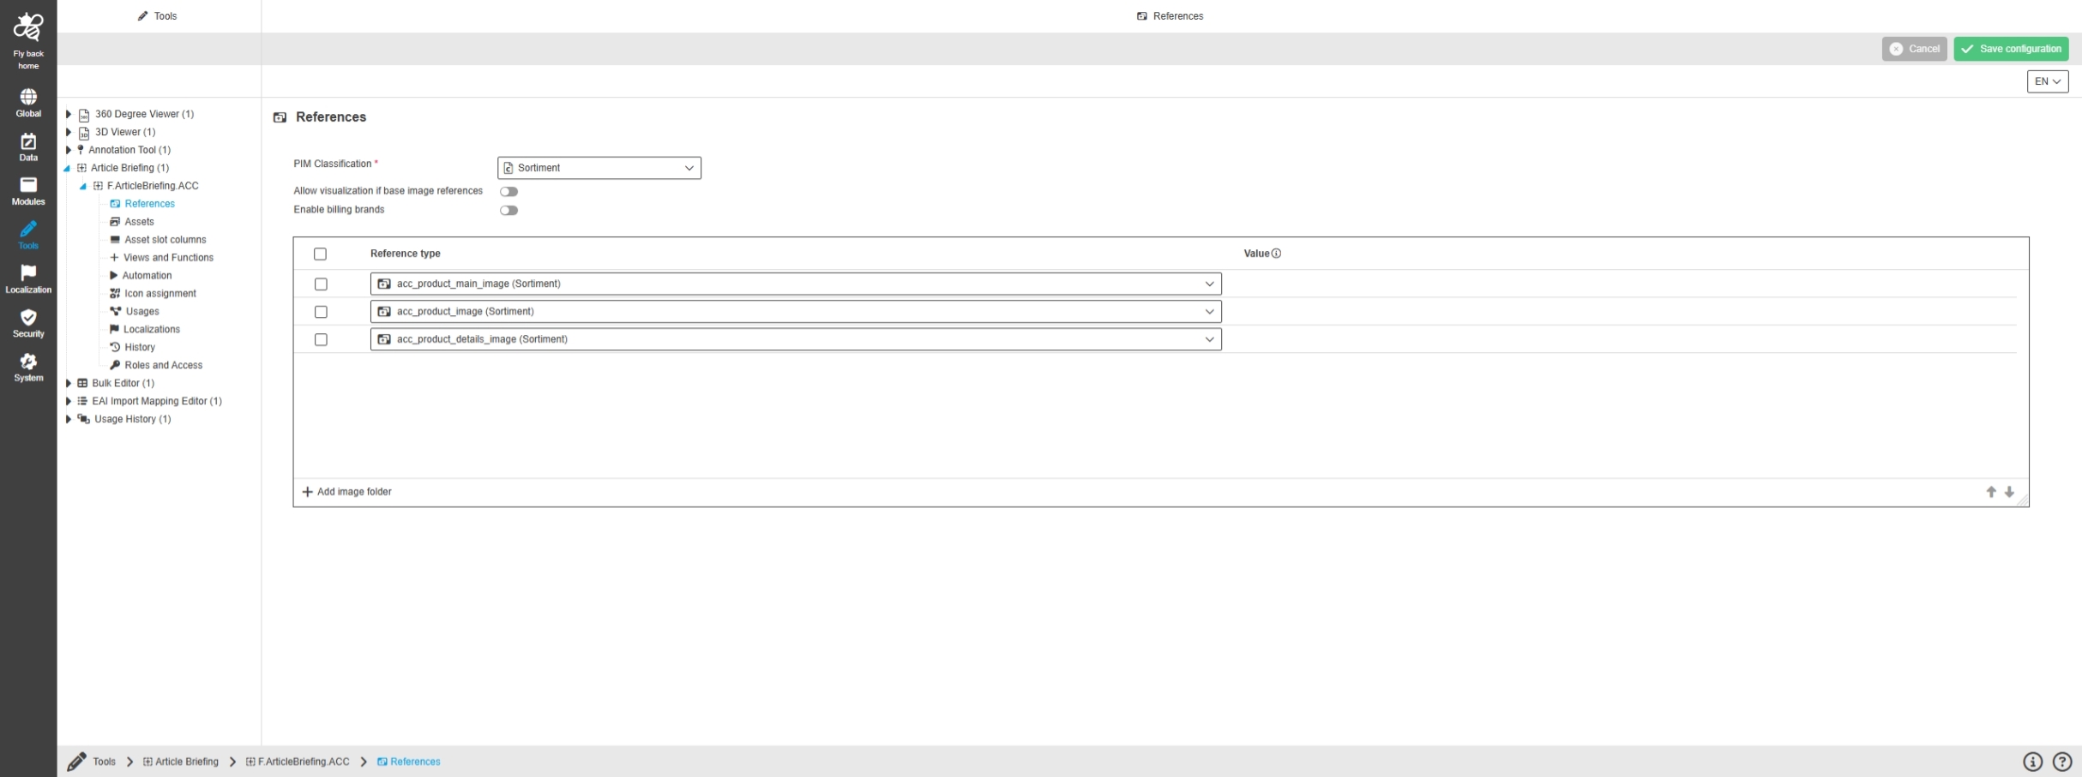Expand the Usage History tree node
Screen dimensions: 2082x777
coord(69,419)
